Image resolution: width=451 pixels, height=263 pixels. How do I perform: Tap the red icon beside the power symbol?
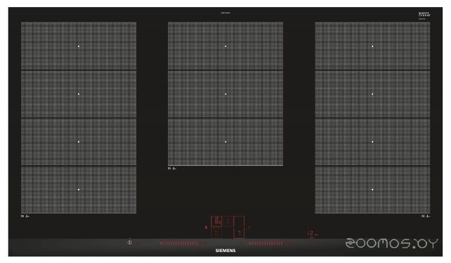click(x=137, y=243)
